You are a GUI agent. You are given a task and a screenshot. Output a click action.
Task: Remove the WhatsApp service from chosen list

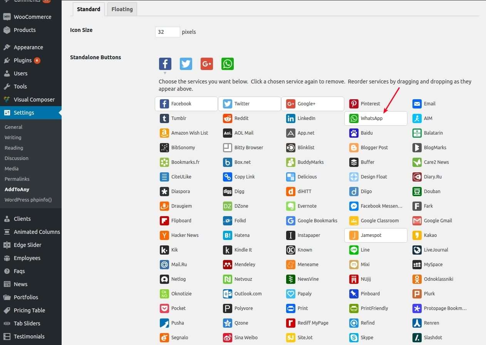[375, 118]
